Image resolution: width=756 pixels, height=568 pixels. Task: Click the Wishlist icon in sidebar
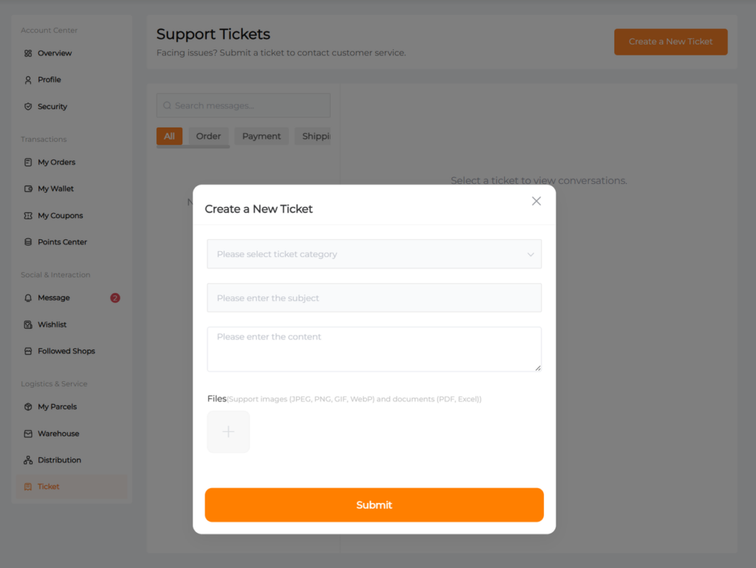pos(28,325)
